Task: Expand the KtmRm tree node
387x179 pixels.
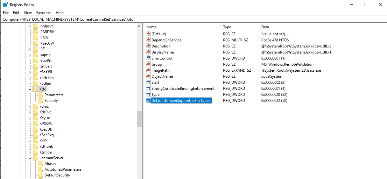Action: (30, 152)
